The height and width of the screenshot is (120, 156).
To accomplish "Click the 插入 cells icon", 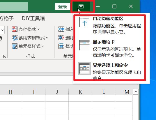I will click(x=61, y=29).
